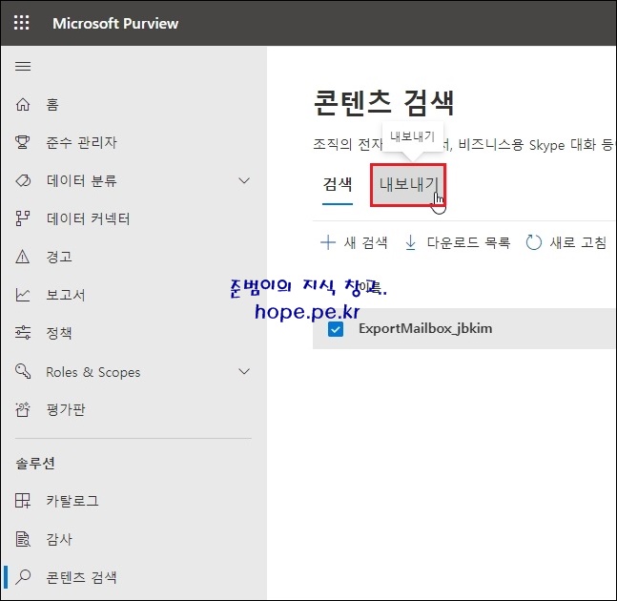The image size is (617, 601).
Task: Open the app launcher waffle icon
Action: (x=22, y=23)
